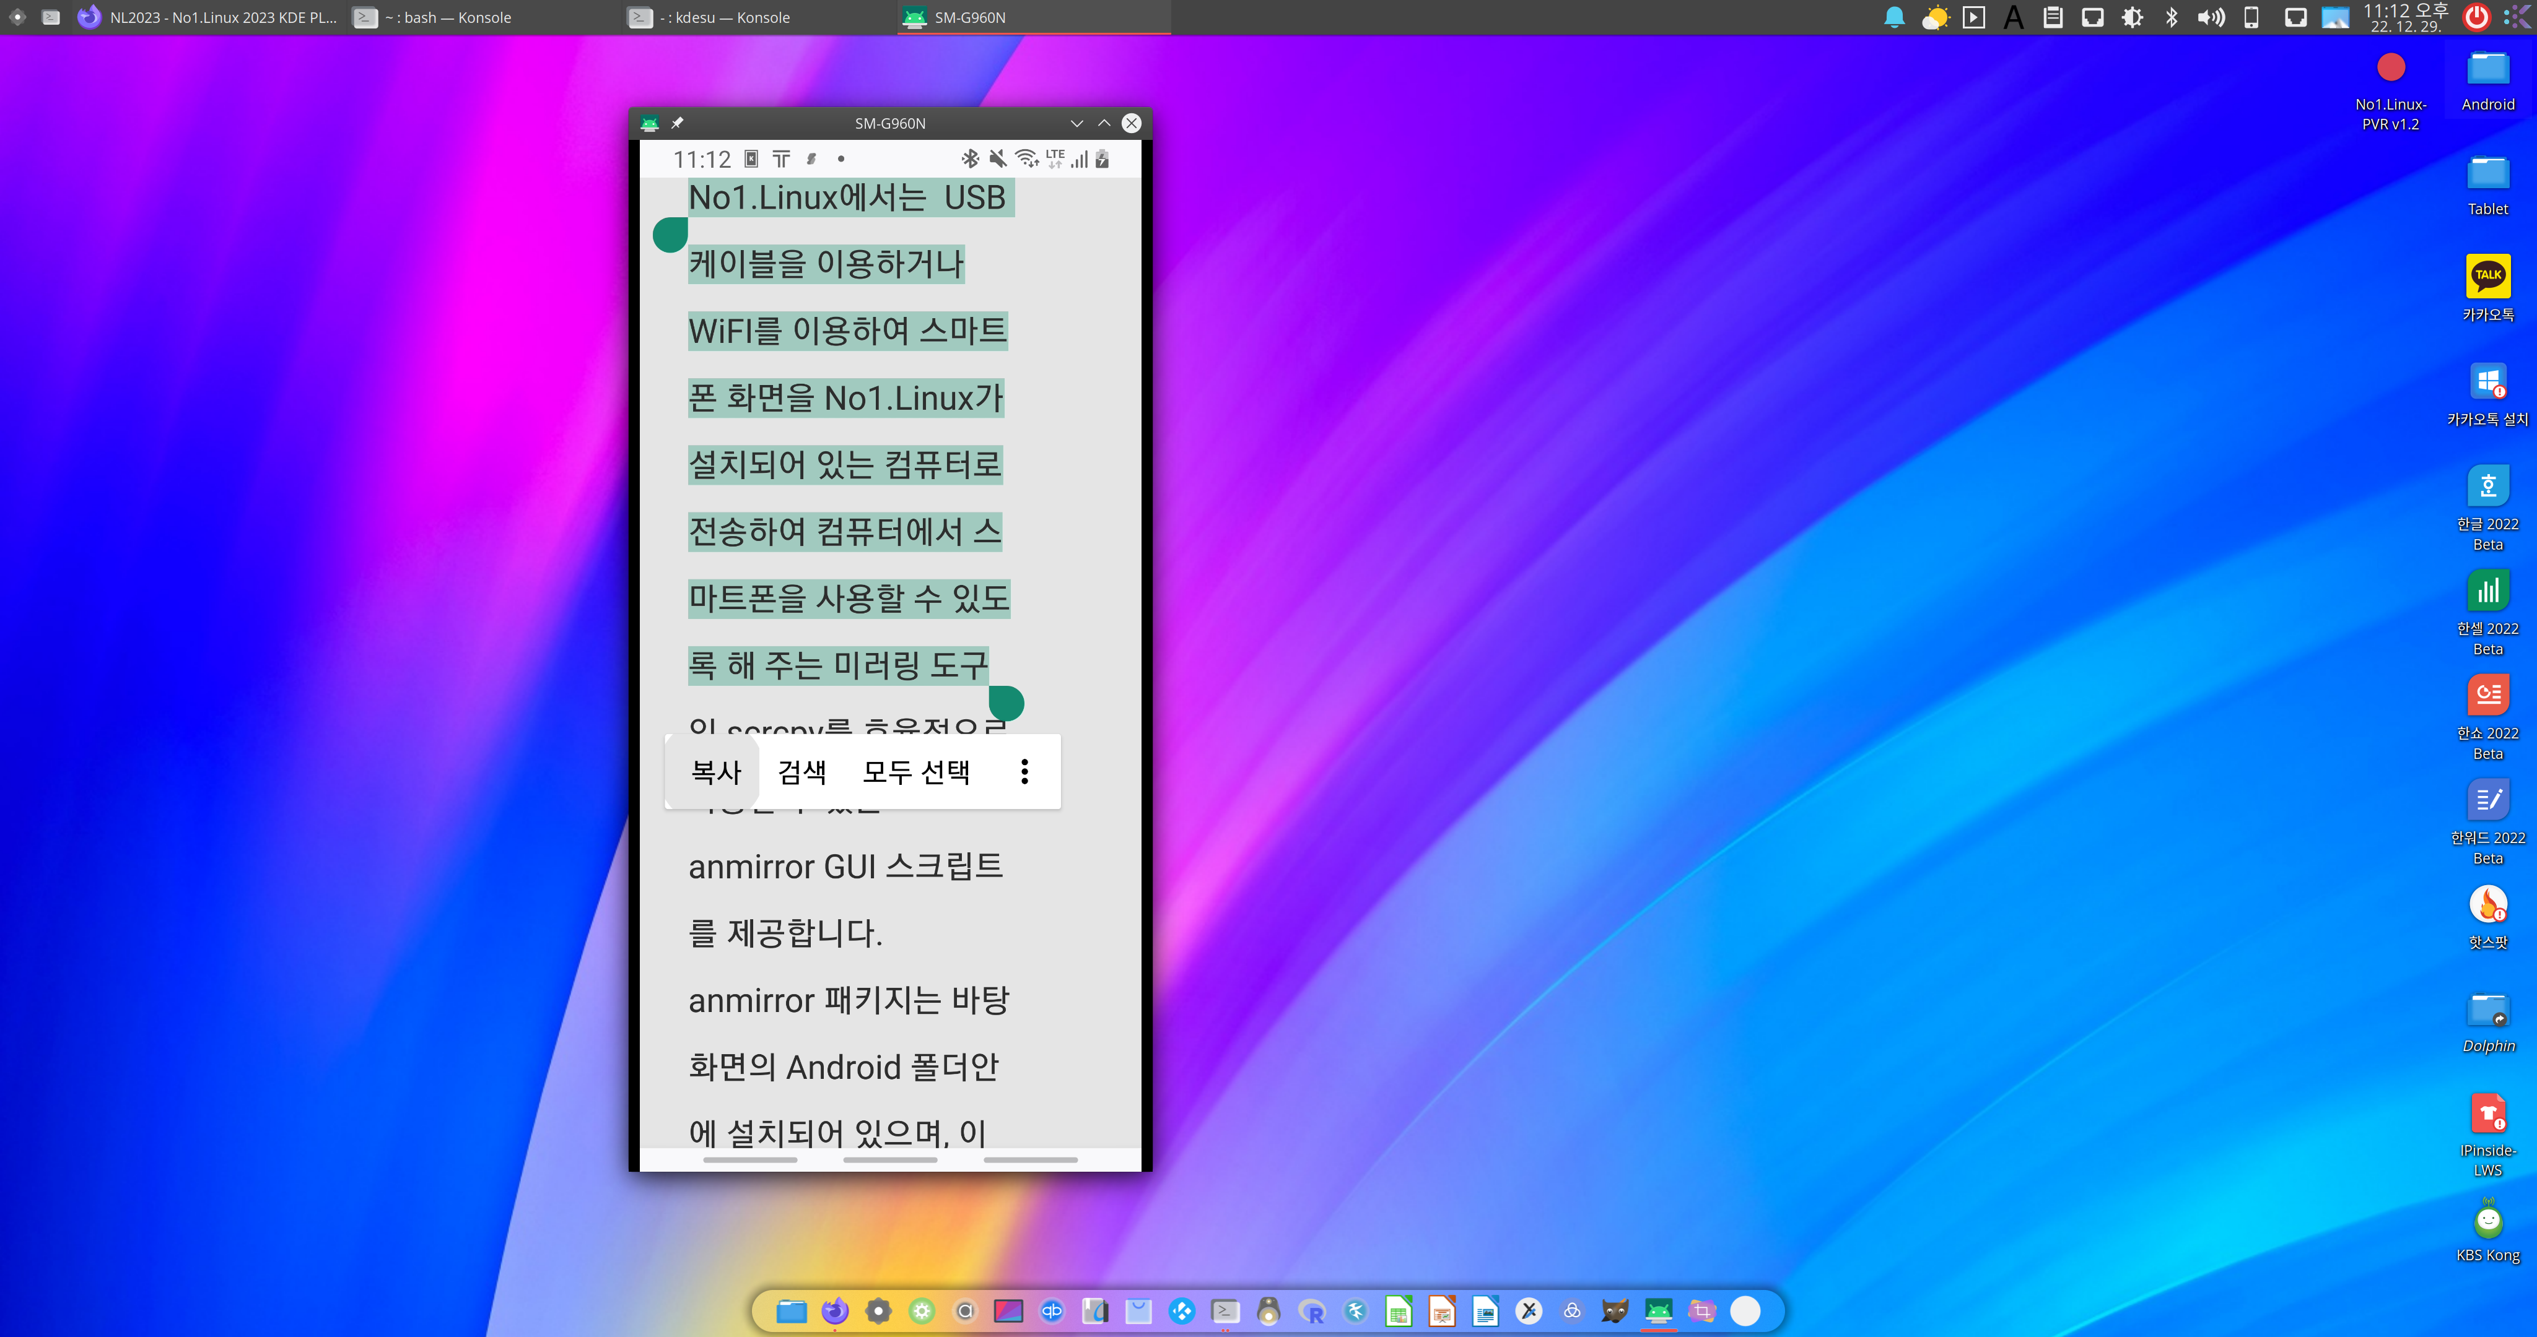Open the three-dot overflow menu in the selection toolbar

click(x=1024, y=772)
